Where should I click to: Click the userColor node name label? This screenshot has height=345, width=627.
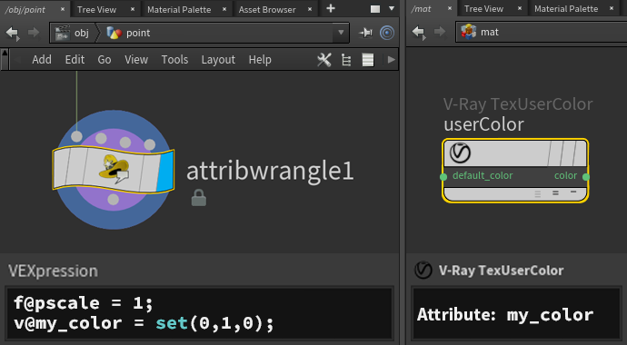click(x=483, y=124)
